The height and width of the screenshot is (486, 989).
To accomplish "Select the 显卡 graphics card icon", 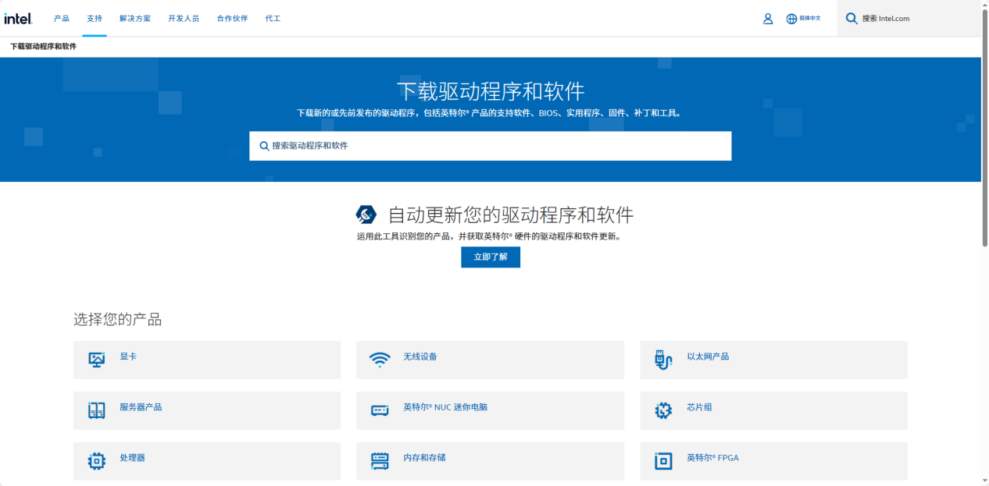I will tap(96, 359).
